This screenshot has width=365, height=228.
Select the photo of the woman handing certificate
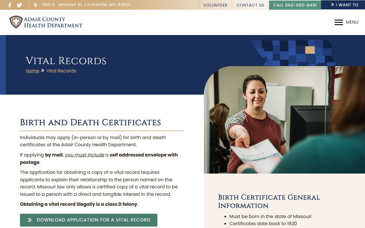click(284, 120)
